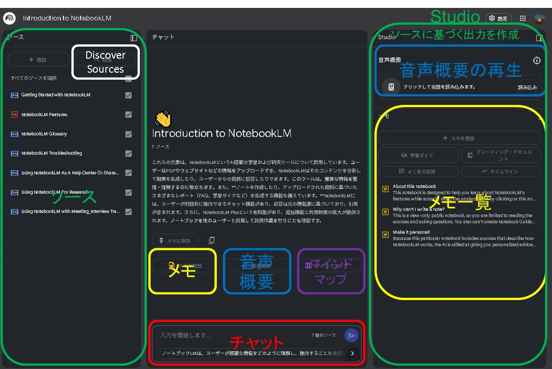Click the round speaker icon in the audio overview card
552x369 pixels.
(391, 87)
